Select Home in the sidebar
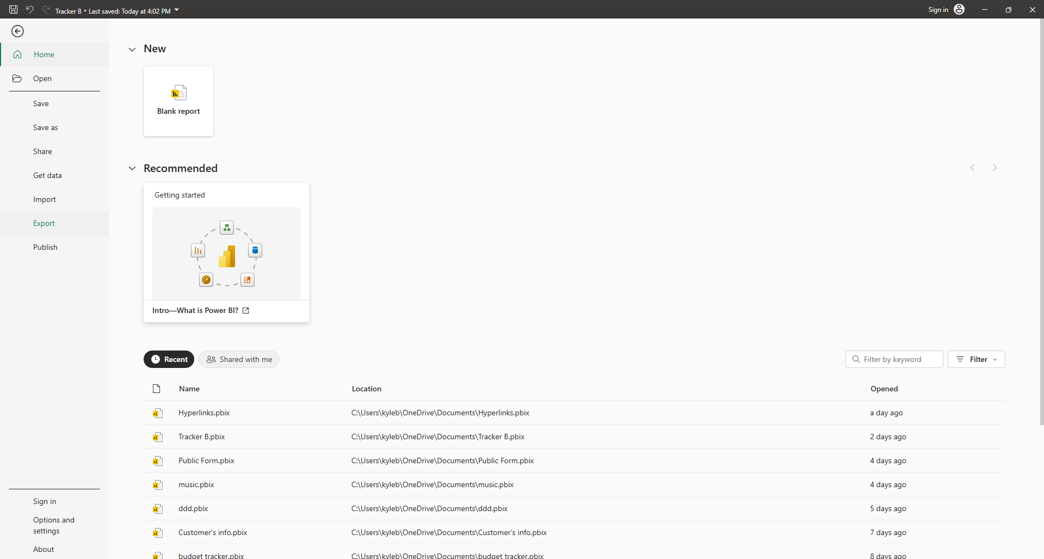This screenshot has width=1044, height=559. pyautogui.click(x=54, y=54)
